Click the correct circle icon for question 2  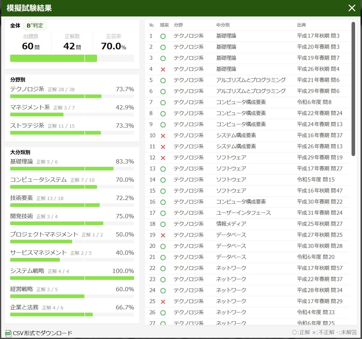[x=163, y=47]
